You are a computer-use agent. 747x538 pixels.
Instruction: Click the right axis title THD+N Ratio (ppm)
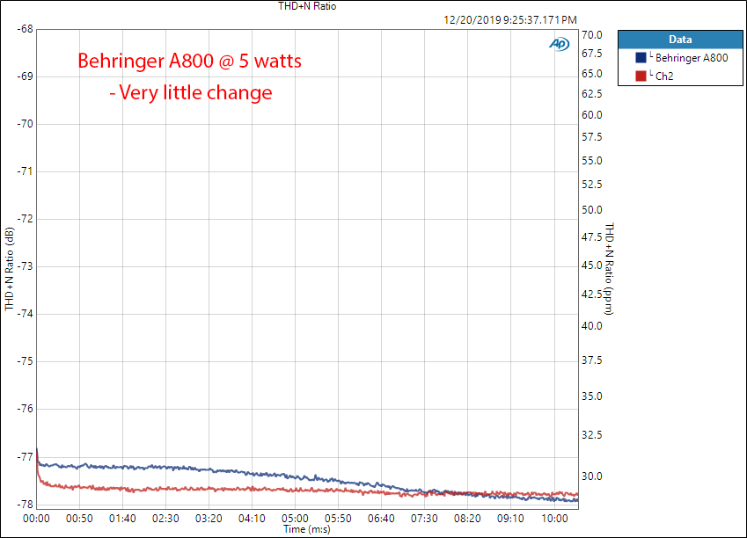610,269
